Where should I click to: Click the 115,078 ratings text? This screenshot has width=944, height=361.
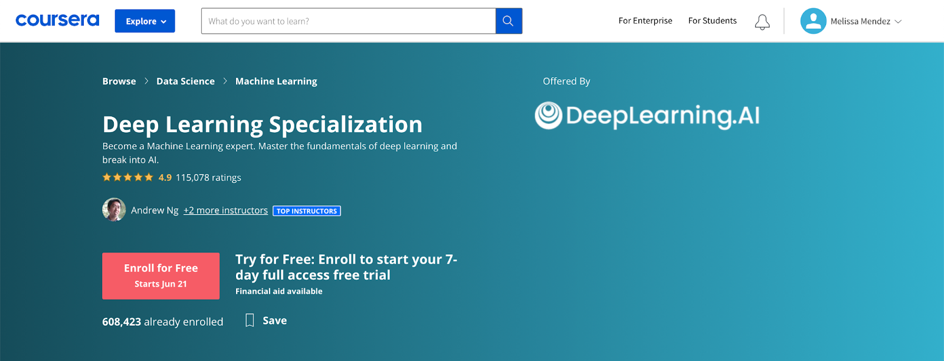[x=208, y=178]
